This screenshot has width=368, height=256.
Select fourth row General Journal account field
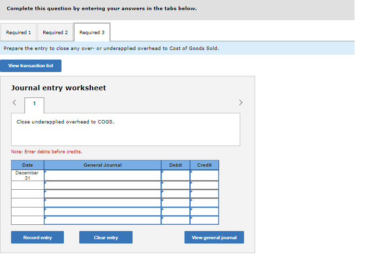coord(102,203)
